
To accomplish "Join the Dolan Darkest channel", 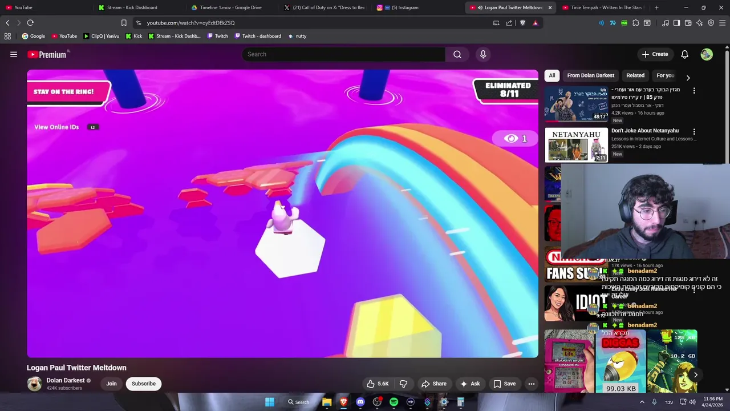I will point(111,384).
